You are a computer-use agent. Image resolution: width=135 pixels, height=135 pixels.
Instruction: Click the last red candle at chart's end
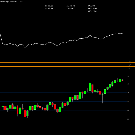tap(123, 80)
